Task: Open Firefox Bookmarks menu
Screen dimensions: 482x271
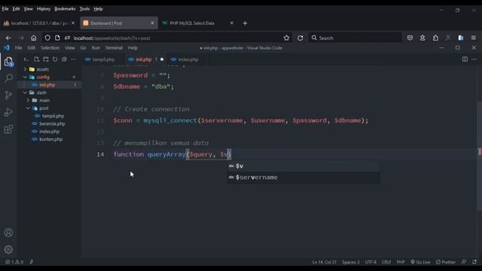Action: pyautogui.click(x=65, y=9)
